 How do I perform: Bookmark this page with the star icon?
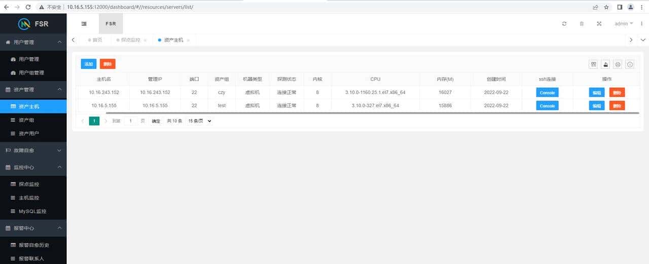point(606,7)
